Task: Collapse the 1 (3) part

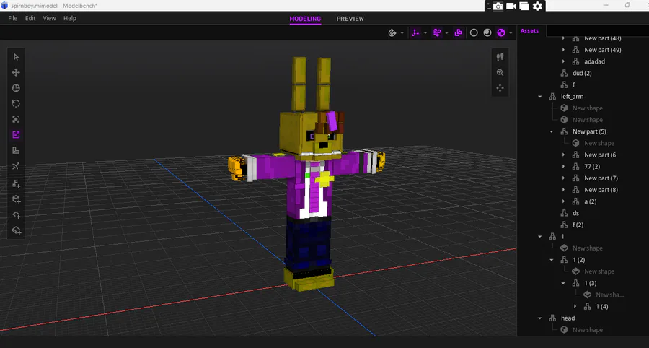Action: pyautogui.click(x=563, y=283)
